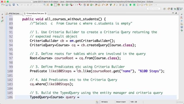The height and width of the screenshot is (104, 184).
Task: Focus the Quick Access search field
Action: click(x=154, y=9)
